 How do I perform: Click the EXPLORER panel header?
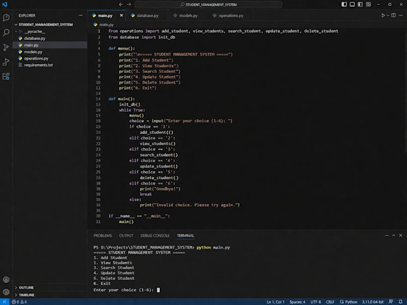pos(27,16)
